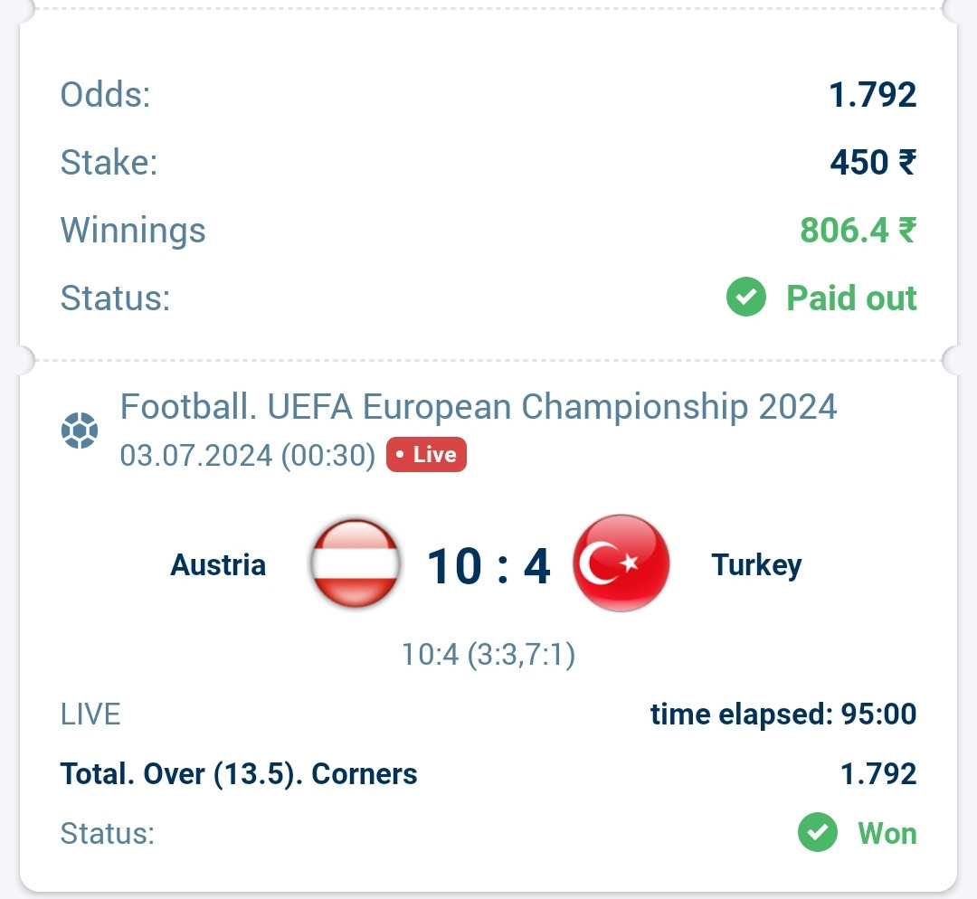Tap the Paid out status text
The height and width of the screenshot is (899, 977).
851,298
